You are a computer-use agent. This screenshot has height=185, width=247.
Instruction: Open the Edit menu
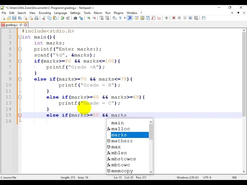coord(12,13)
